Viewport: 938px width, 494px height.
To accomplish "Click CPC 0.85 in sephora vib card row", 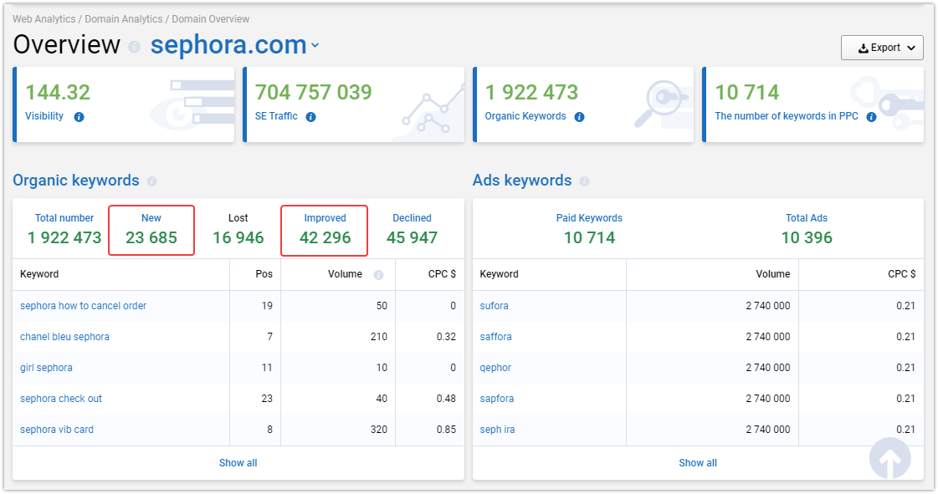I will coord(446,430).
